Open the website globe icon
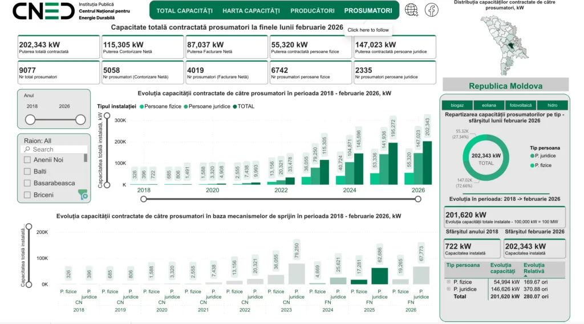584x324 pixels. [411, 10]
